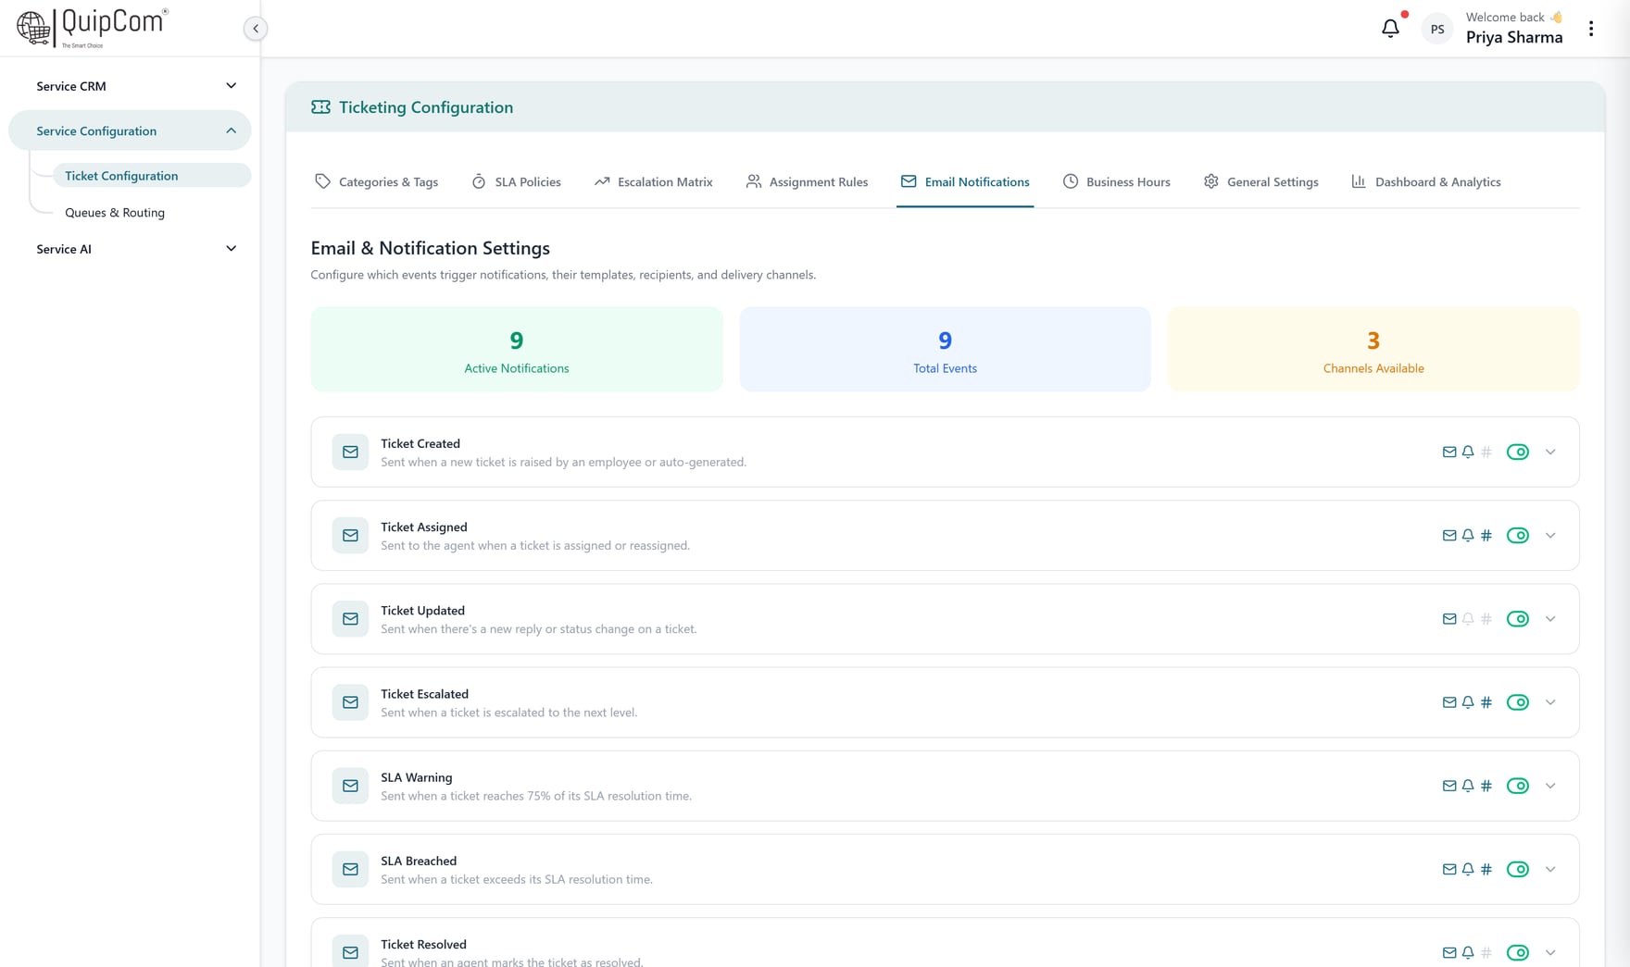Open Queues & Routing in sidebar
The image size is (1630, 967).
tap(115, 213)
